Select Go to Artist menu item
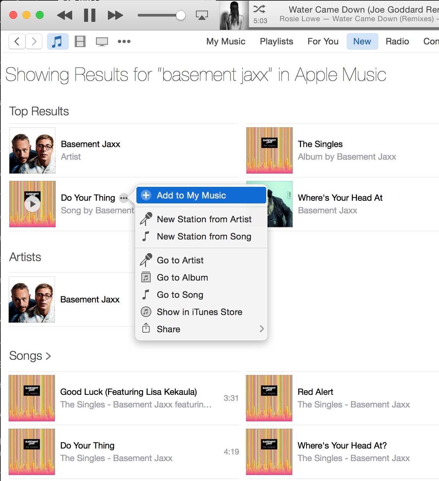 point(201,260)
